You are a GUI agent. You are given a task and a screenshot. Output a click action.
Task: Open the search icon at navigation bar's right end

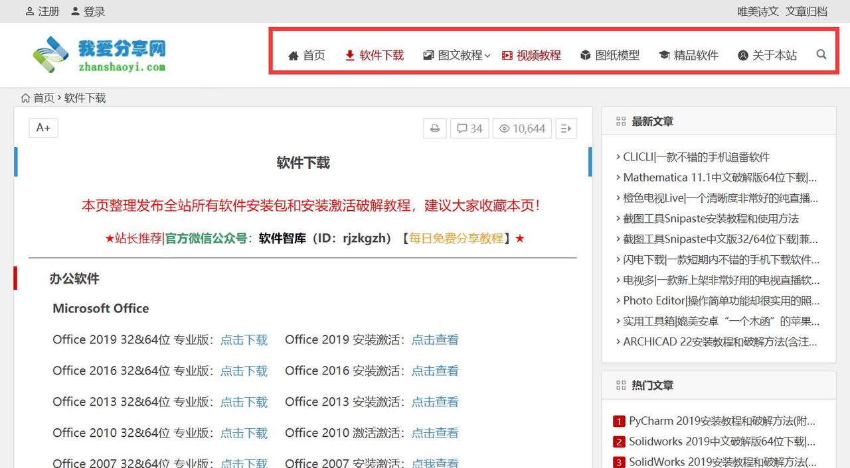pyautogui.click(x=821, y=55)
